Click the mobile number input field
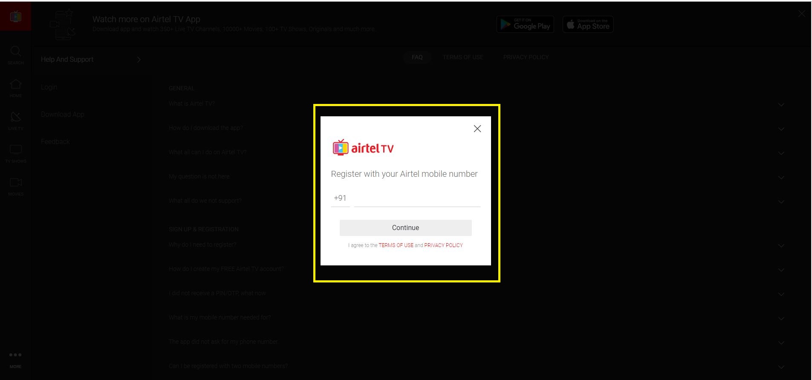Viewport: 812px width, 380px height. pyautogui.click(x=417, y=198)
